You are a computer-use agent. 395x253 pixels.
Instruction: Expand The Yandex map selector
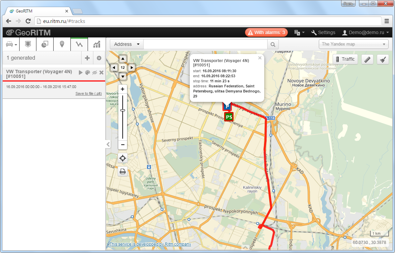click(354, 44)
